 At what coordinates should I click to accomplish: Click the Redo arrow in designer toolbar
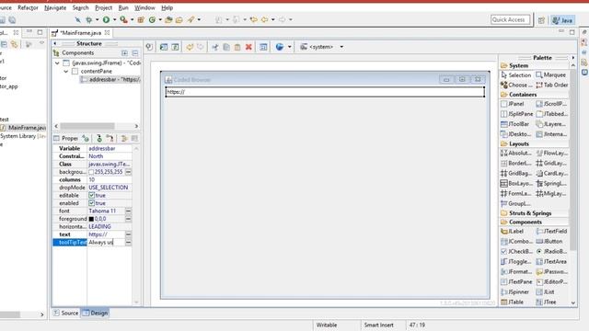201,47
